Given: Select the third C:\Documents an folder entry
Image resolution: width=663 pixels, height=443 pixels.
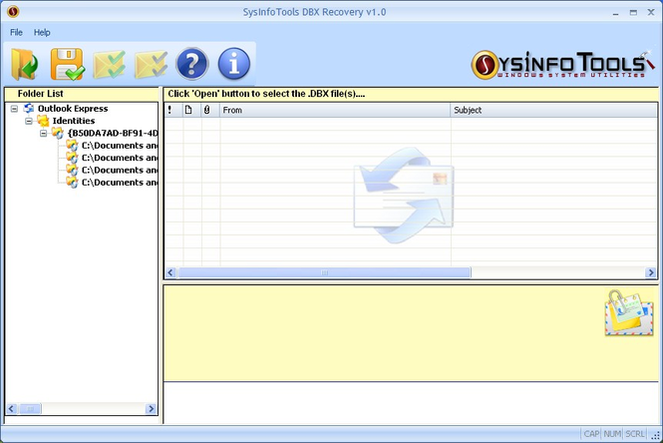Looking at the screenshot, I should pyautogui.click(x=120, y=170).
